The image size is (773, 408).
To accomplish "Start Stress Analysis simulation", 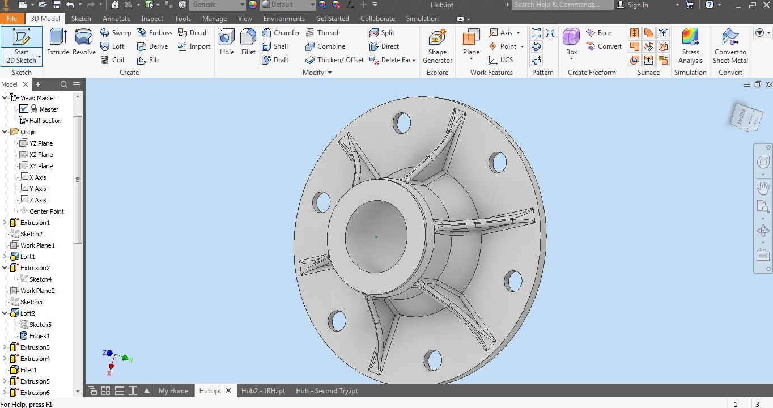I will coord(690,46).
